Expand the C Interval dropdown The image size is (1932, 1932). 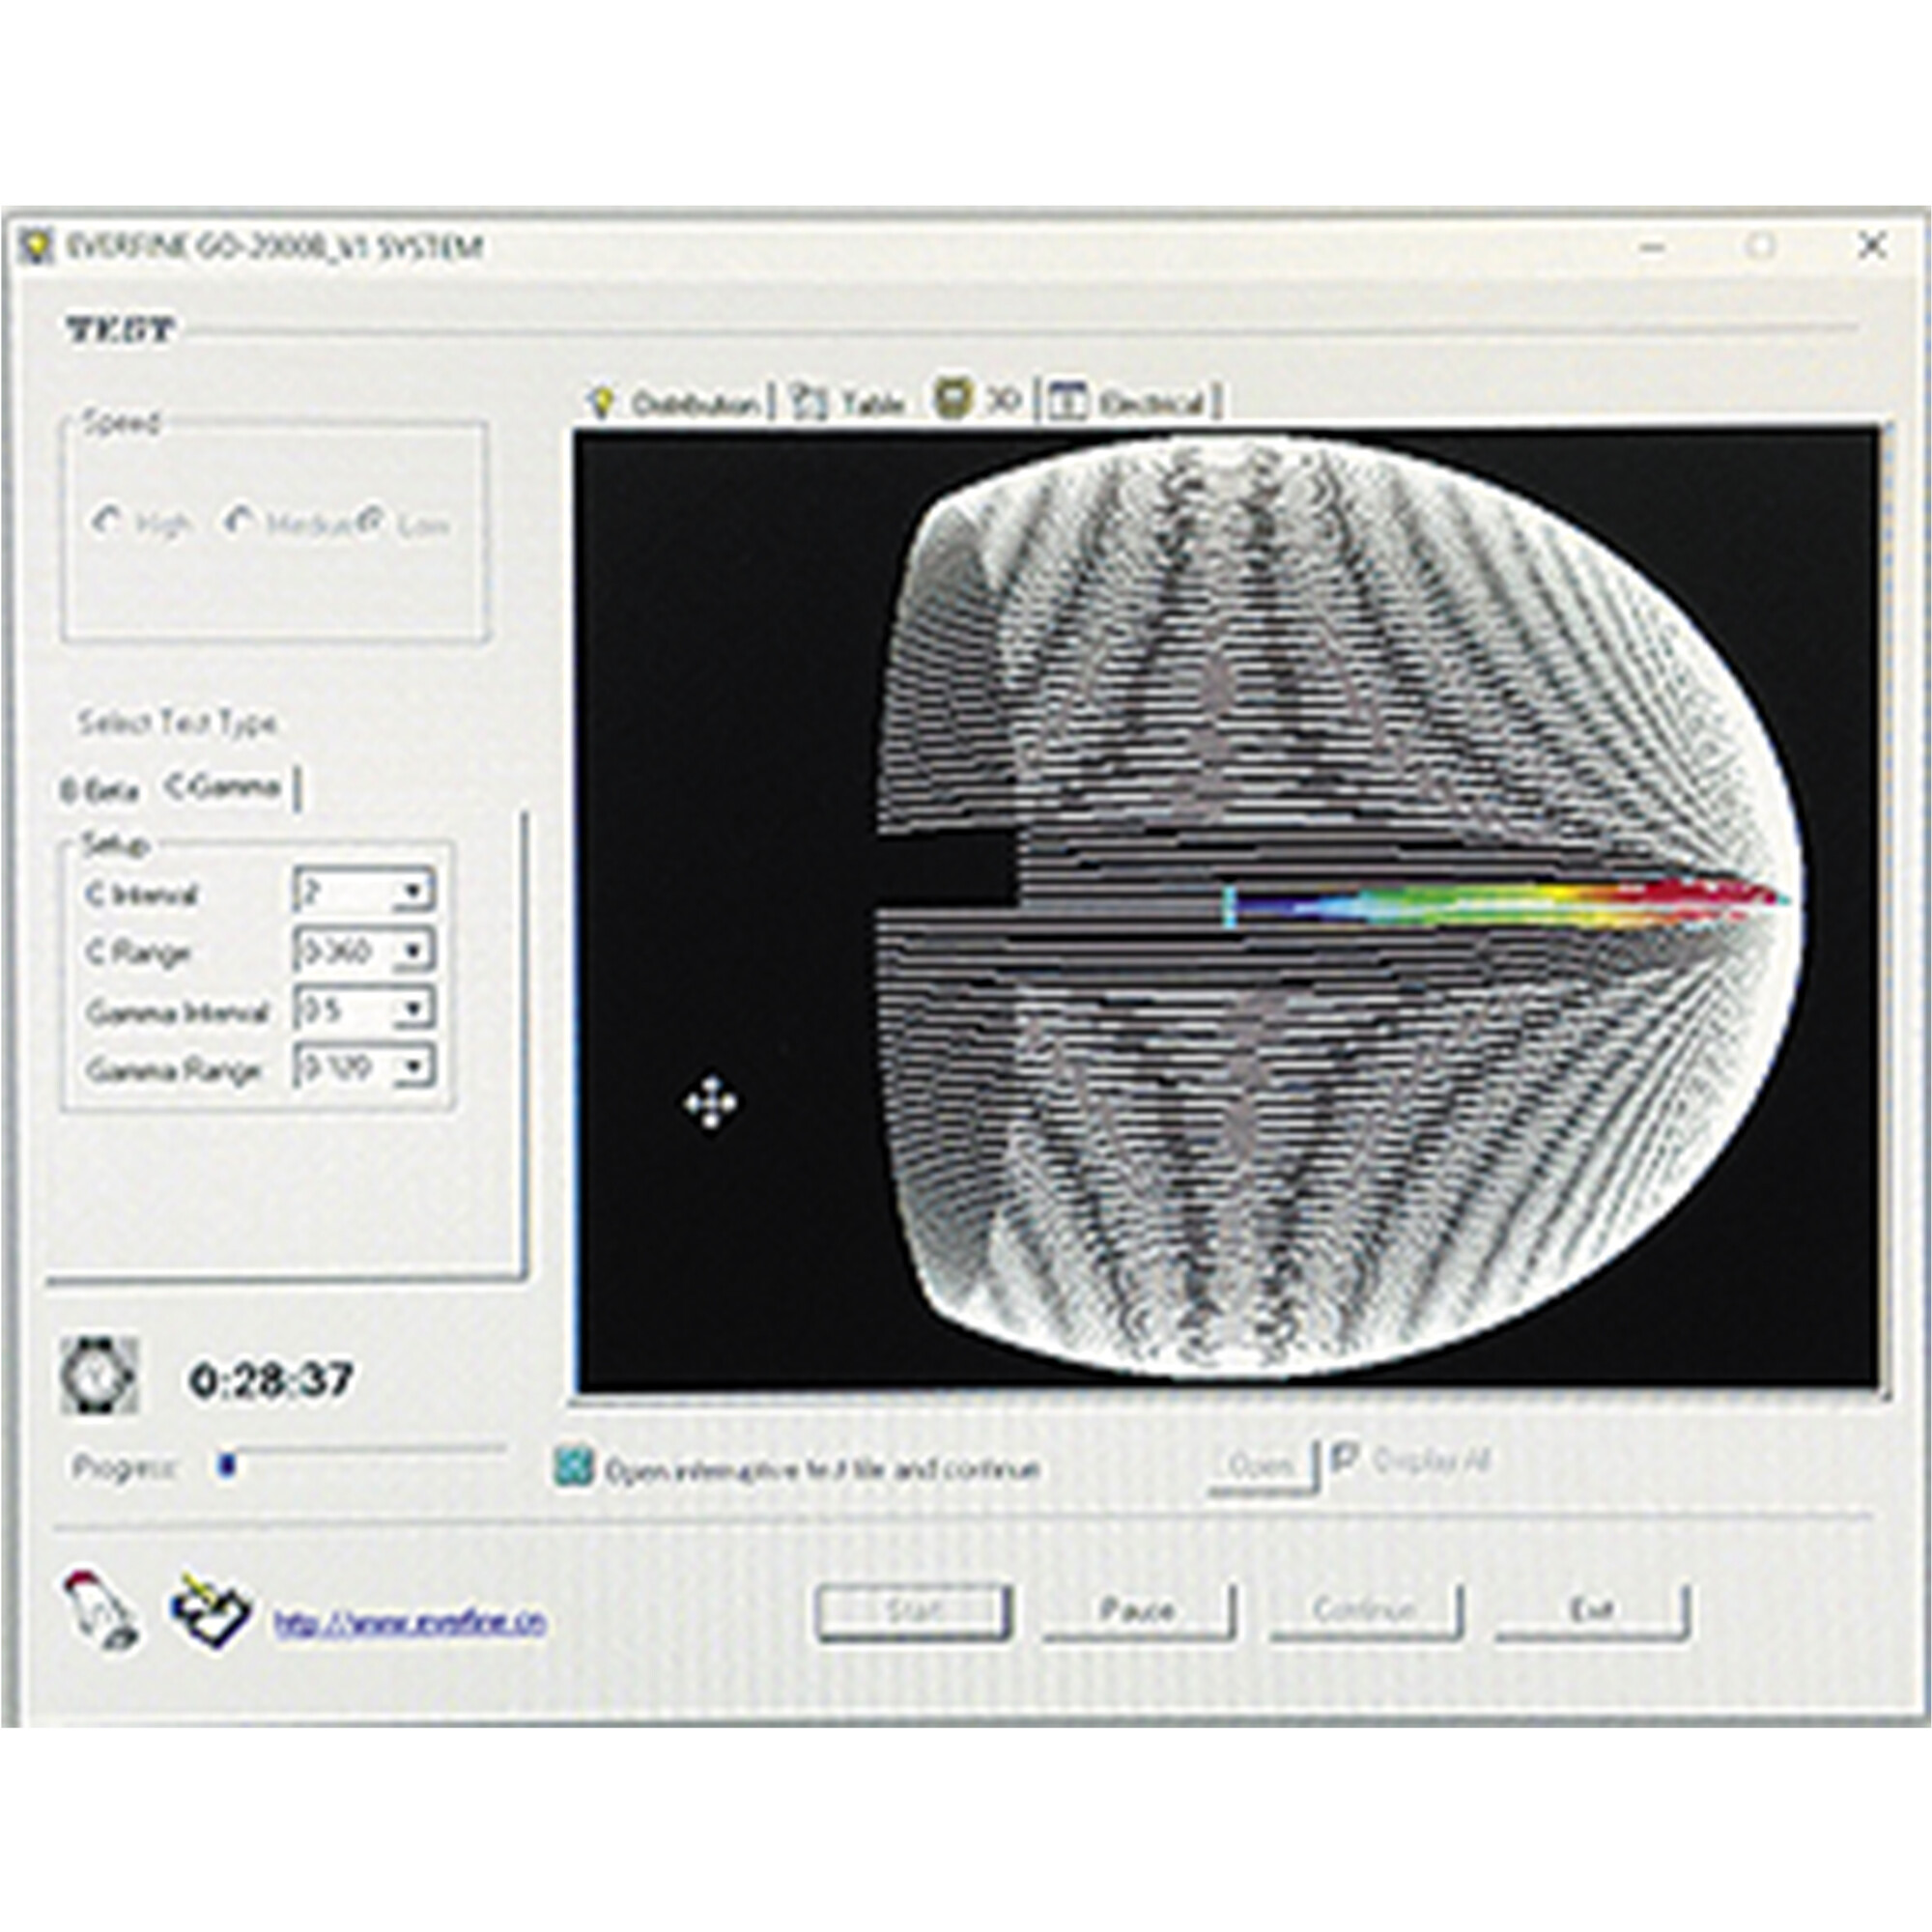414,891
